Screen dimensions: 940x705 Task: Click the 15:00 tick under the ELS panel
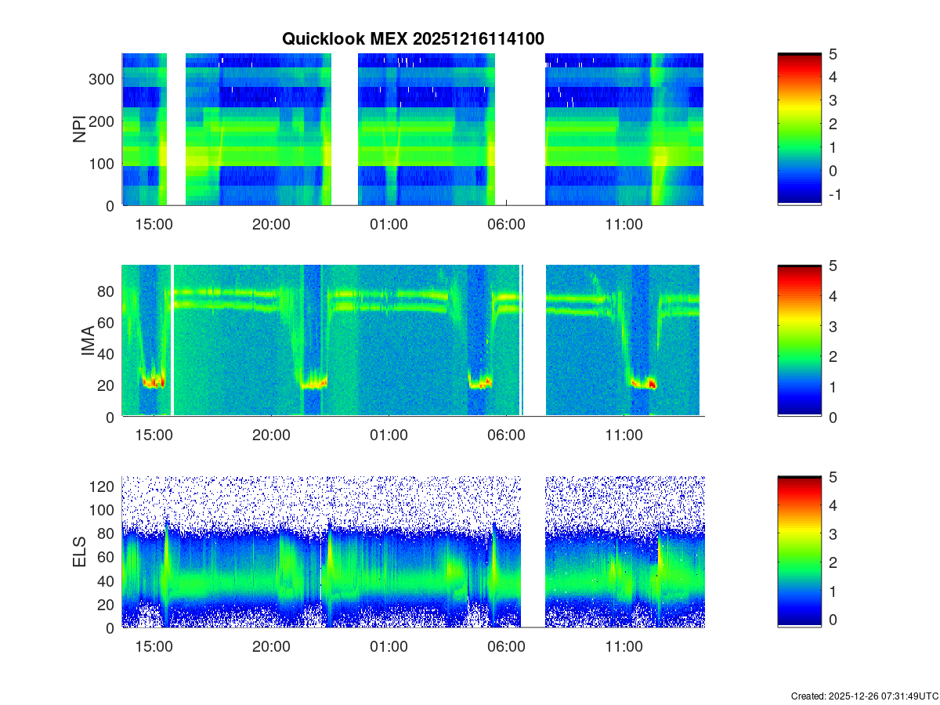tap(154, 647)
